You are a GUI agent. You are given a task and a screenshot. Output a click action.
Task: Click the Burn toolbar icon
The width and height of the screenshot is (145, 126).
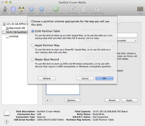point(21,9)
